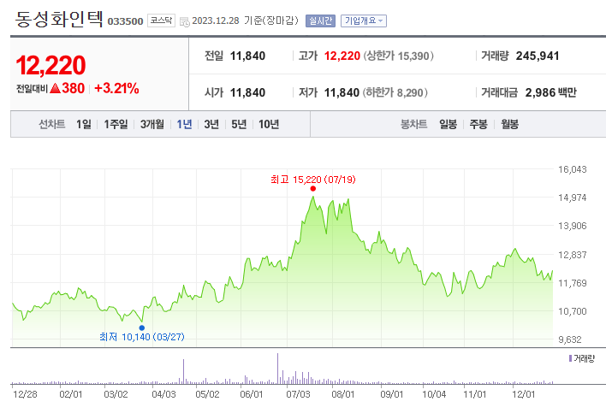Click the 봉차트 label
Viewport: 606px width, 419px height.
[x=413, y=124]
